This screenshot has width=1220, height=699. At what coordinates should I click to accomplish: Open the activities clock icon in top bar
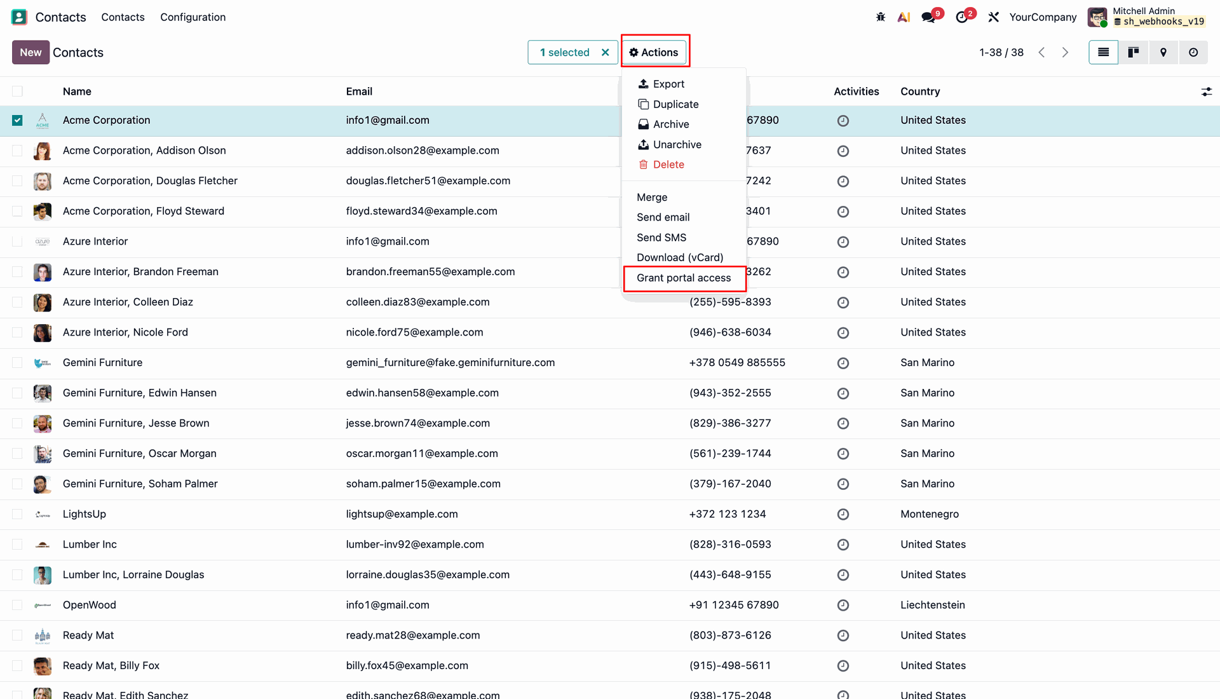point(962,17)
